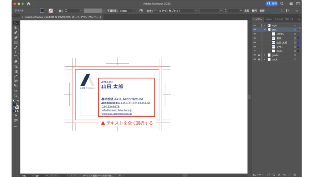Select the Pen tool
Image resolution: width=313 pixels, height=177 pixels.
[x=16, y=33]
